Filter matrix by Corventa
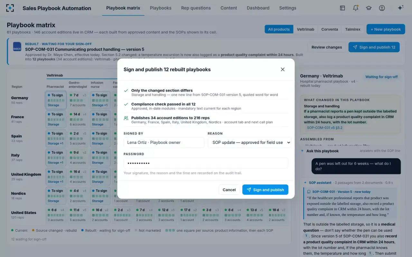The height and width of the screenshot is (257, 412). click(x=330, y=29)
